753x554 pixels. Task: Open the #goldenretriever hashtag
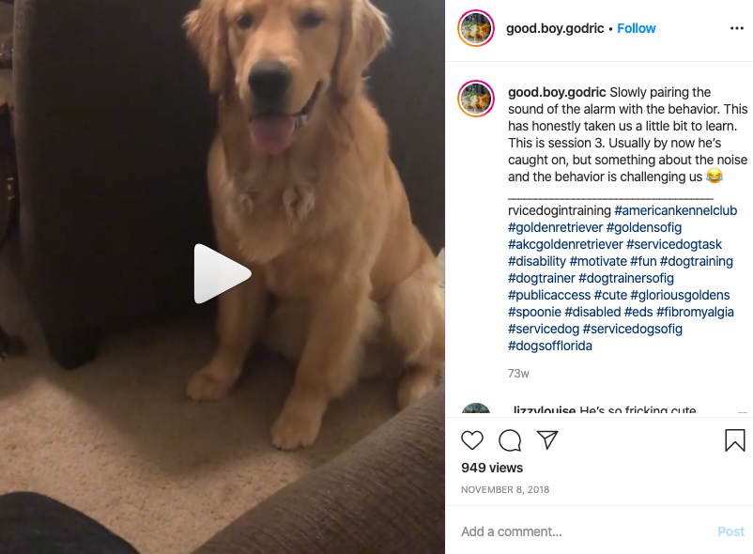tap(555, 227)
